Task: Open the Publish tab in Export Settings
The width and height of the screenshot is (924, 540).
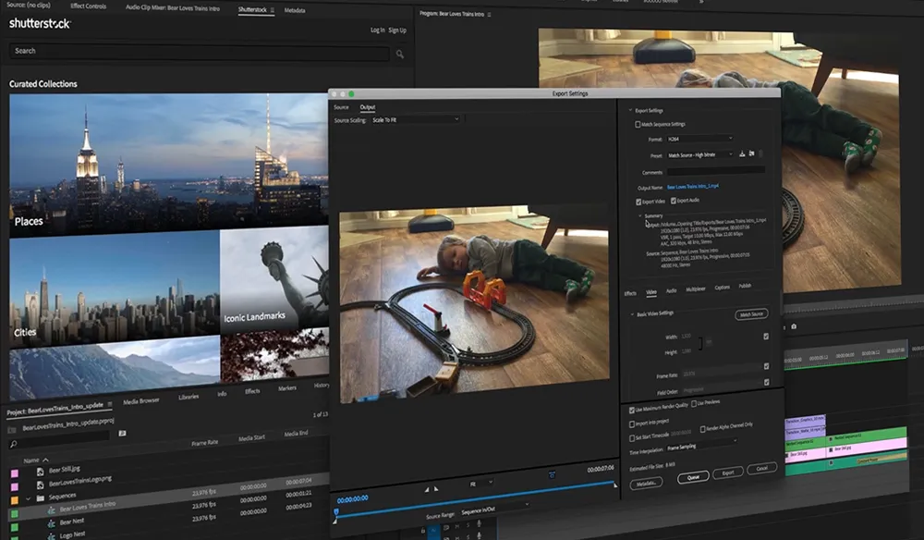Action: click(745, 286)
